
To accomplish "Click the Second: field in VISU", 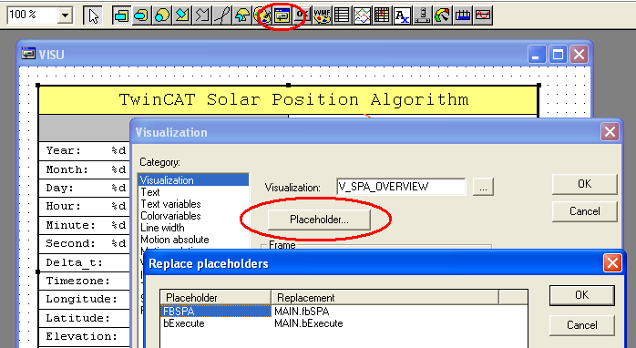I will pyautogui.click(x=84, y=244).
